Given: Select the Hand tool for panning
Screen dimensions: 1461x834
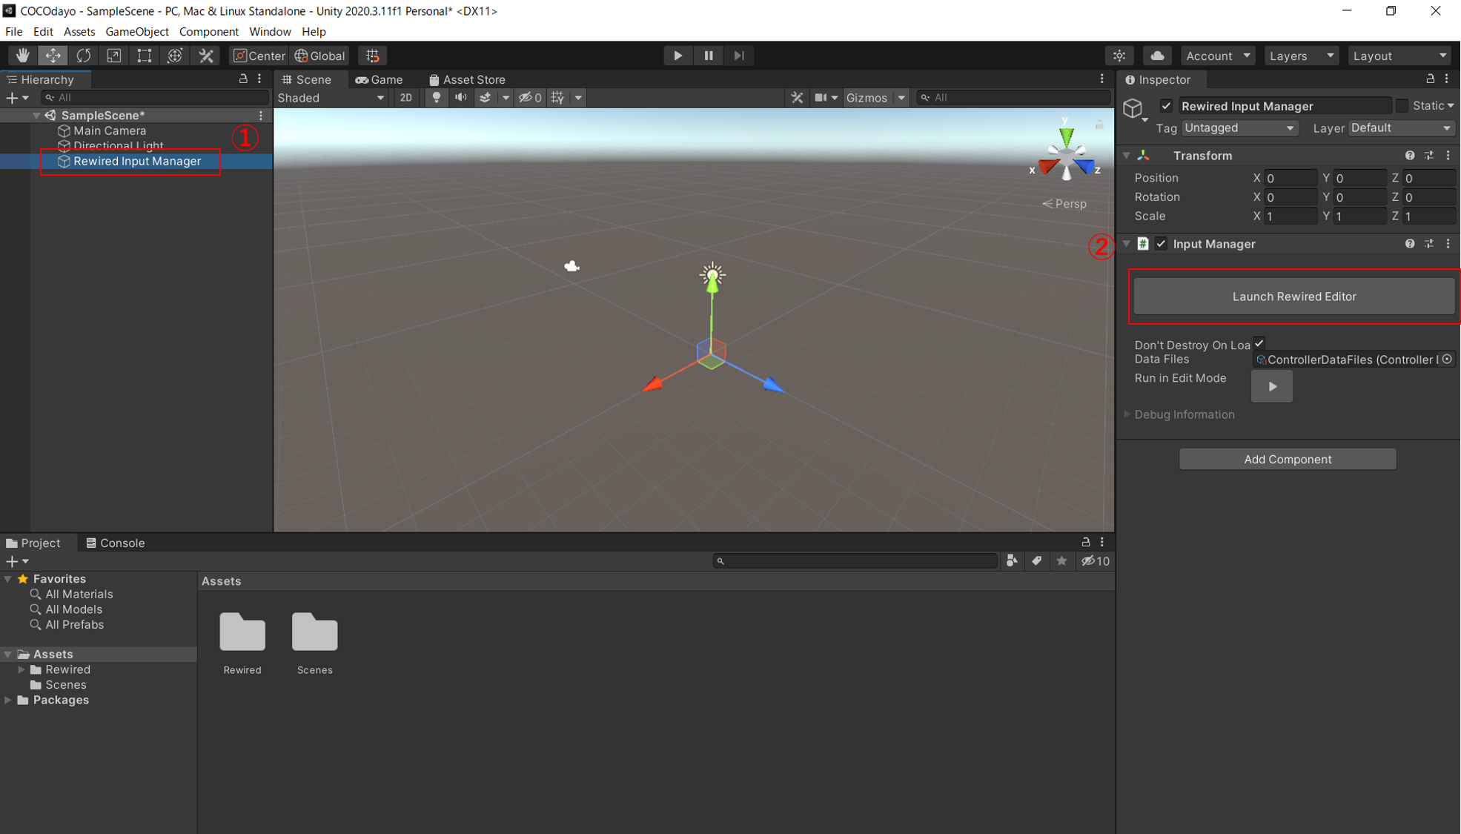Looking at the screenshot, I should 21,55.
